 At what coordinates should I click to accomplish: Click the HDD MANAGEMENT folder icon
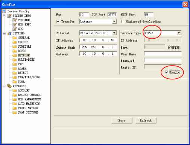[x=15, y=99]
